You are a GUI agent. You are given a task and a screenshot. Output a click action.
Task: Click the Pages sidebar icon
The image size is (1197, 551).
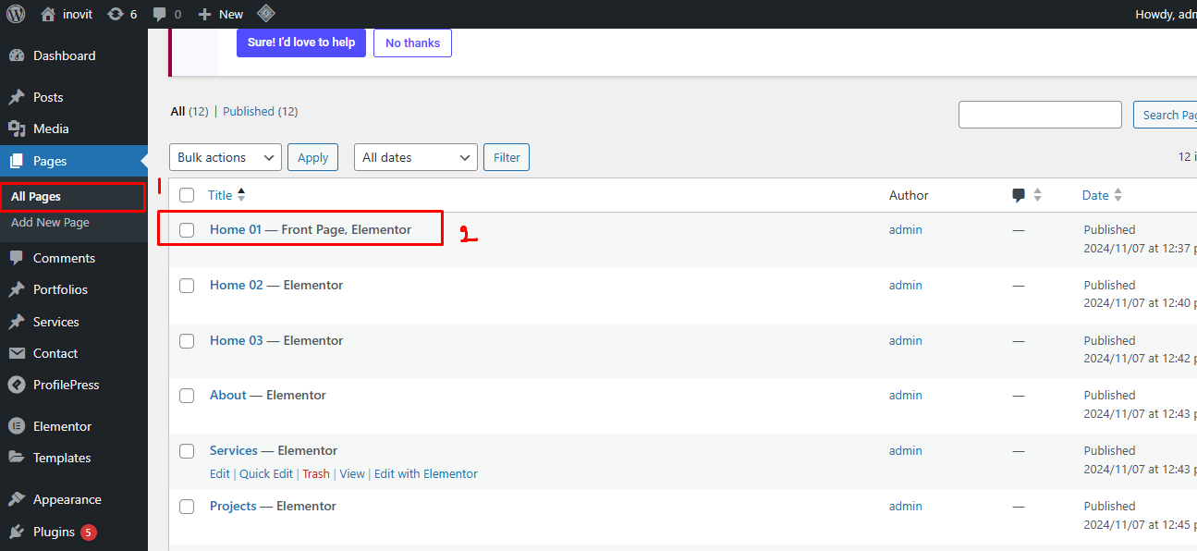coord(17,161)
